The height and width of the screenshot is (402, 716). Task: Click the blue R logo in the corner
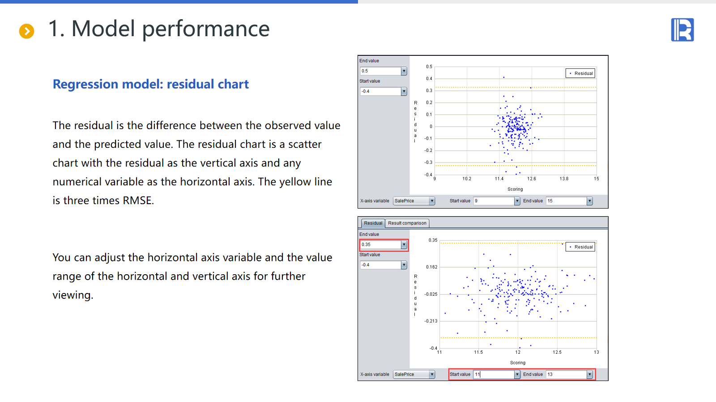click(x=682, y=30)
